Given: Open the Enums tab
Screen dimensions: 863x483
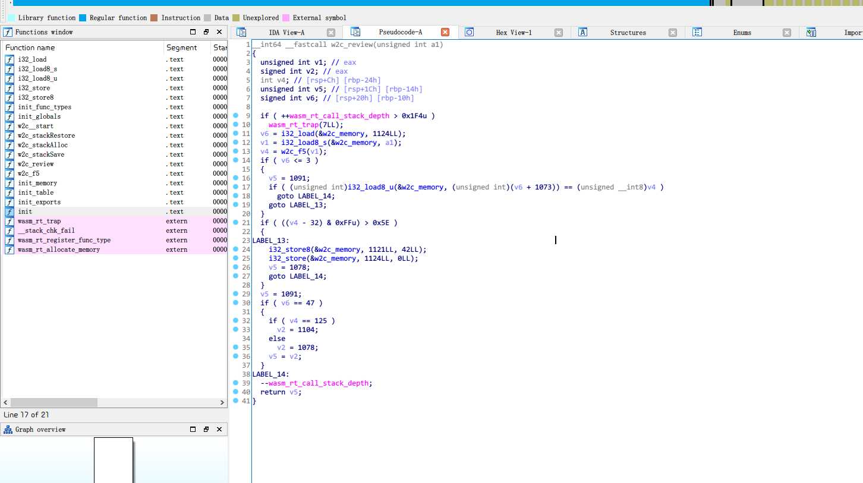Looking at the screenshot, I should (x=742, y=33).
